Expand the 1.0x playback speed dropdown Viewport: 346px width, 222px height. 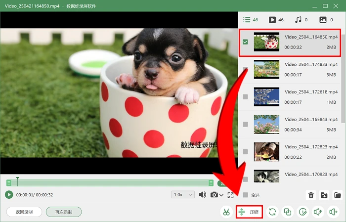[x=183, y=195]
